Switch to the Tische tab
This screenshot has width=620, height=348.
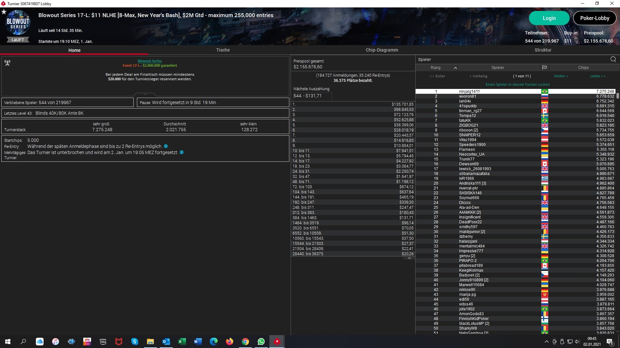pyautogui.click(x=223, y=50)
